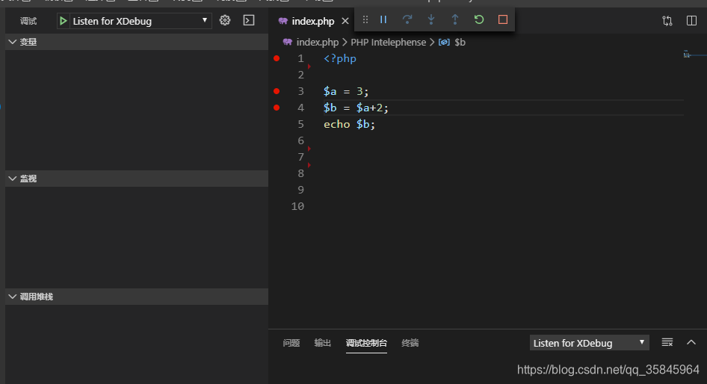Restart the debug session
Viewport: 707px width, 384px height.
click(479, 19)
